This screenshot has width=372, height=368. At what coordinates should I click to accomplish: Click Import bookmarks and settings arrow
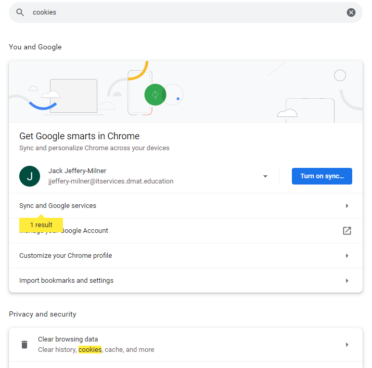tap(347, 281)
